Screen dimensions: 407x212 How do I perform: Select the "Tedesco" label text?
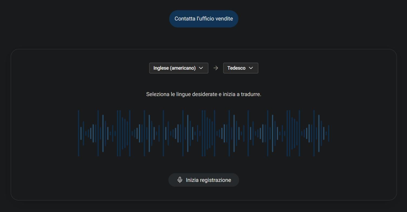pyautogui.click(x=236, y=68)
